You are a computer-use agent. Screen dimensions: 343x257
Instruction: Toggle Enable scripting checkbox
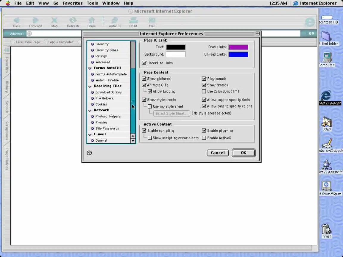(x=144, y=131)
